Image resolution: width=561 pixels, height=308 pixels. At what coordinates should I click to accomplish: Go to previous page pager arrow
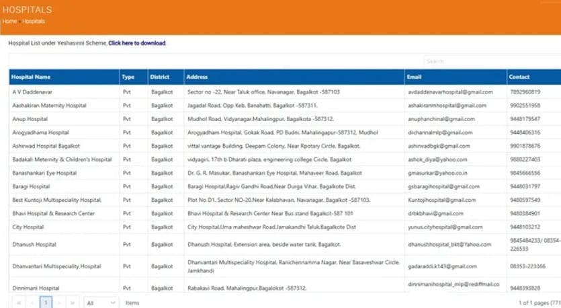pyautogui.click(x=32, y=303)
